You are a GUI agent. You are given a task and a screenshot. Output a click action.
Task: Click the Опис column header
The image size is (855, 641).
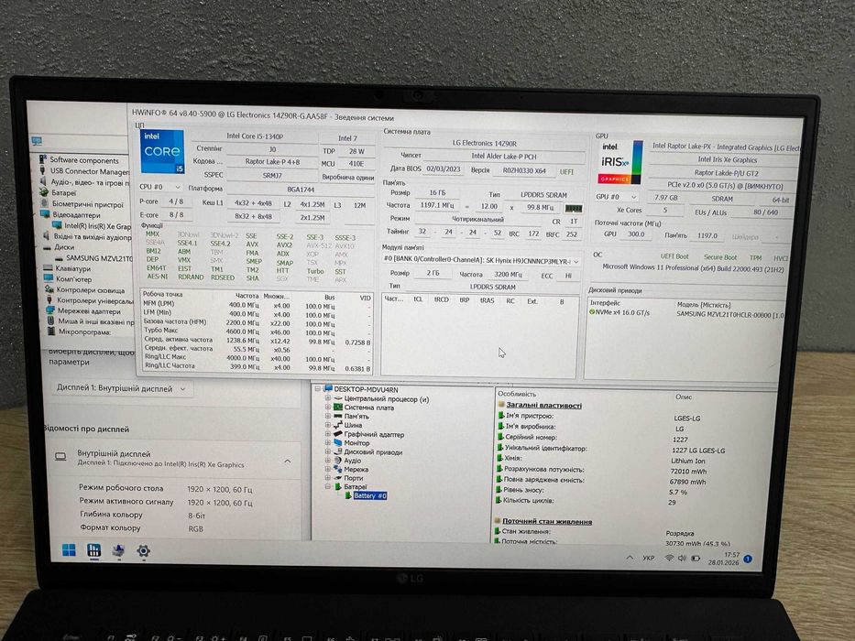click(x=684, y=397)
